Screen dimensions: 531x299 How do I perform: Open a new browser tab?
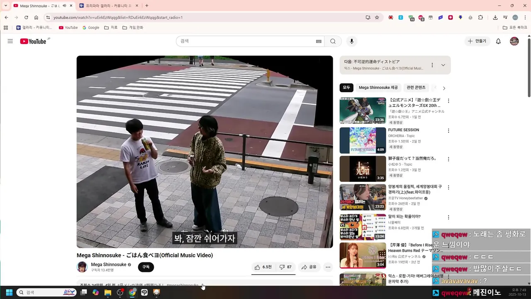pos(147,6)
